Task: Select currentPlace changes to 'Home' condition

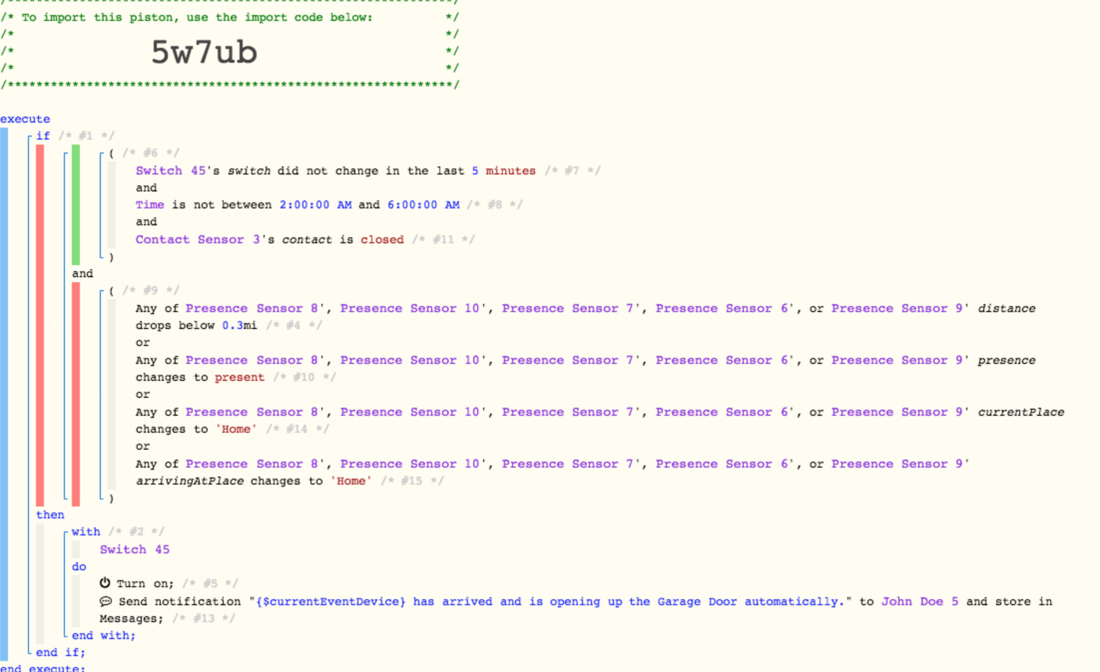Action: 600,420
